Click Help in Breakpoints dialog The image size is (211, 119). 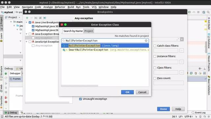pos(178,109)
